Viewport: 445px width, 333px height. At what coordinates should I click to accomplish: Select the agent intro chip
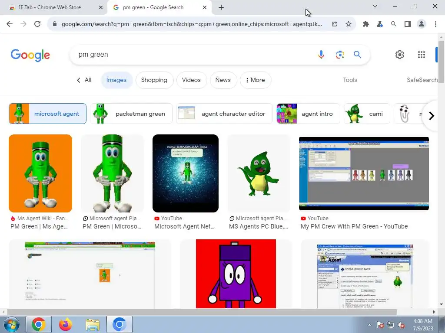[x=308, y=114]
